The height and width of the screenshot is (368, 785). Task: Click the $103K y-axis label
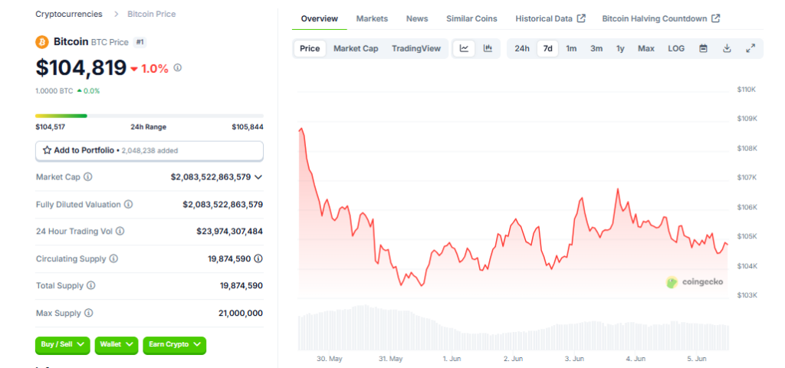click(747, 295)
